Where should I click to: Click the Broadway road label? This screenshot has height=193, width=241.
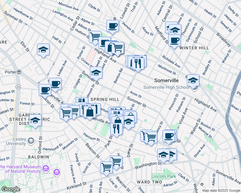click(224, 40)
